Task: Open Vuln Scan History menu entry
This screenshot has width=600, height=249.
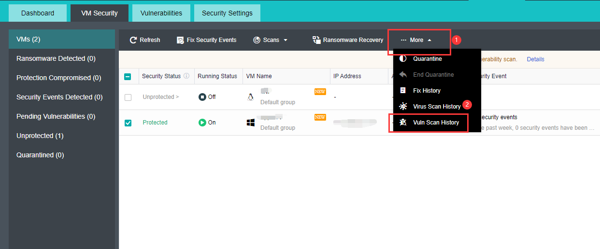Action: (x=437, y=123)
